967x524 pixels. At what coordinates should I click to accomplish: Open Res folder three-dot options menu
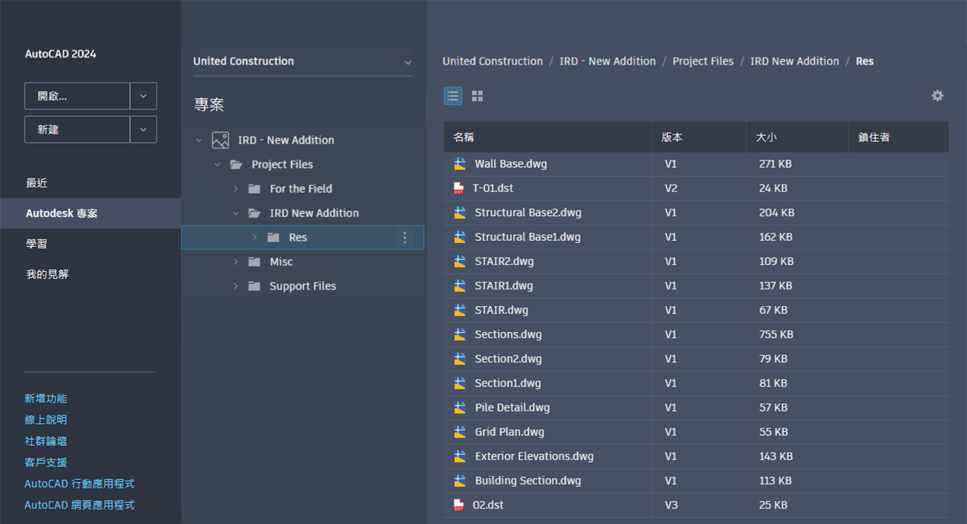pos(404,238)
